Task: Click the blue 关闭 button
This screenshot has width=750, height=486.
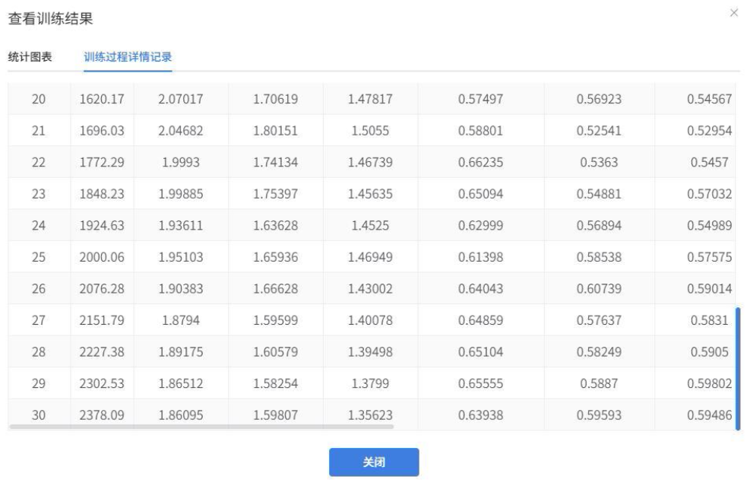Action: [x=374, y=462]
